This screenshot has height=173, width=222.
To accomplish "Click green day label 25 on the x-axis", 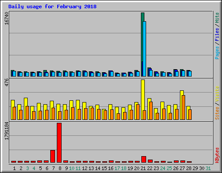I will (169, 168).
